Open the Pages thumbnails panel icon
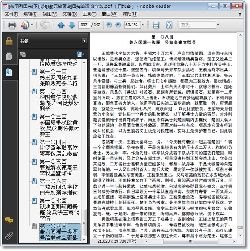 9,57
